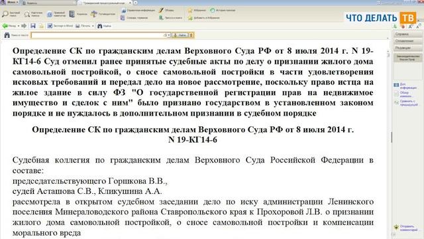Click the Найти button next to the search field
Viewport: 424px width, 239px height.
click(x=180, y=35)
